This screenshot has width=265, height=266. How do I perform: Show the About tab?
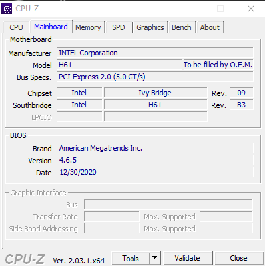click(210, 27)
